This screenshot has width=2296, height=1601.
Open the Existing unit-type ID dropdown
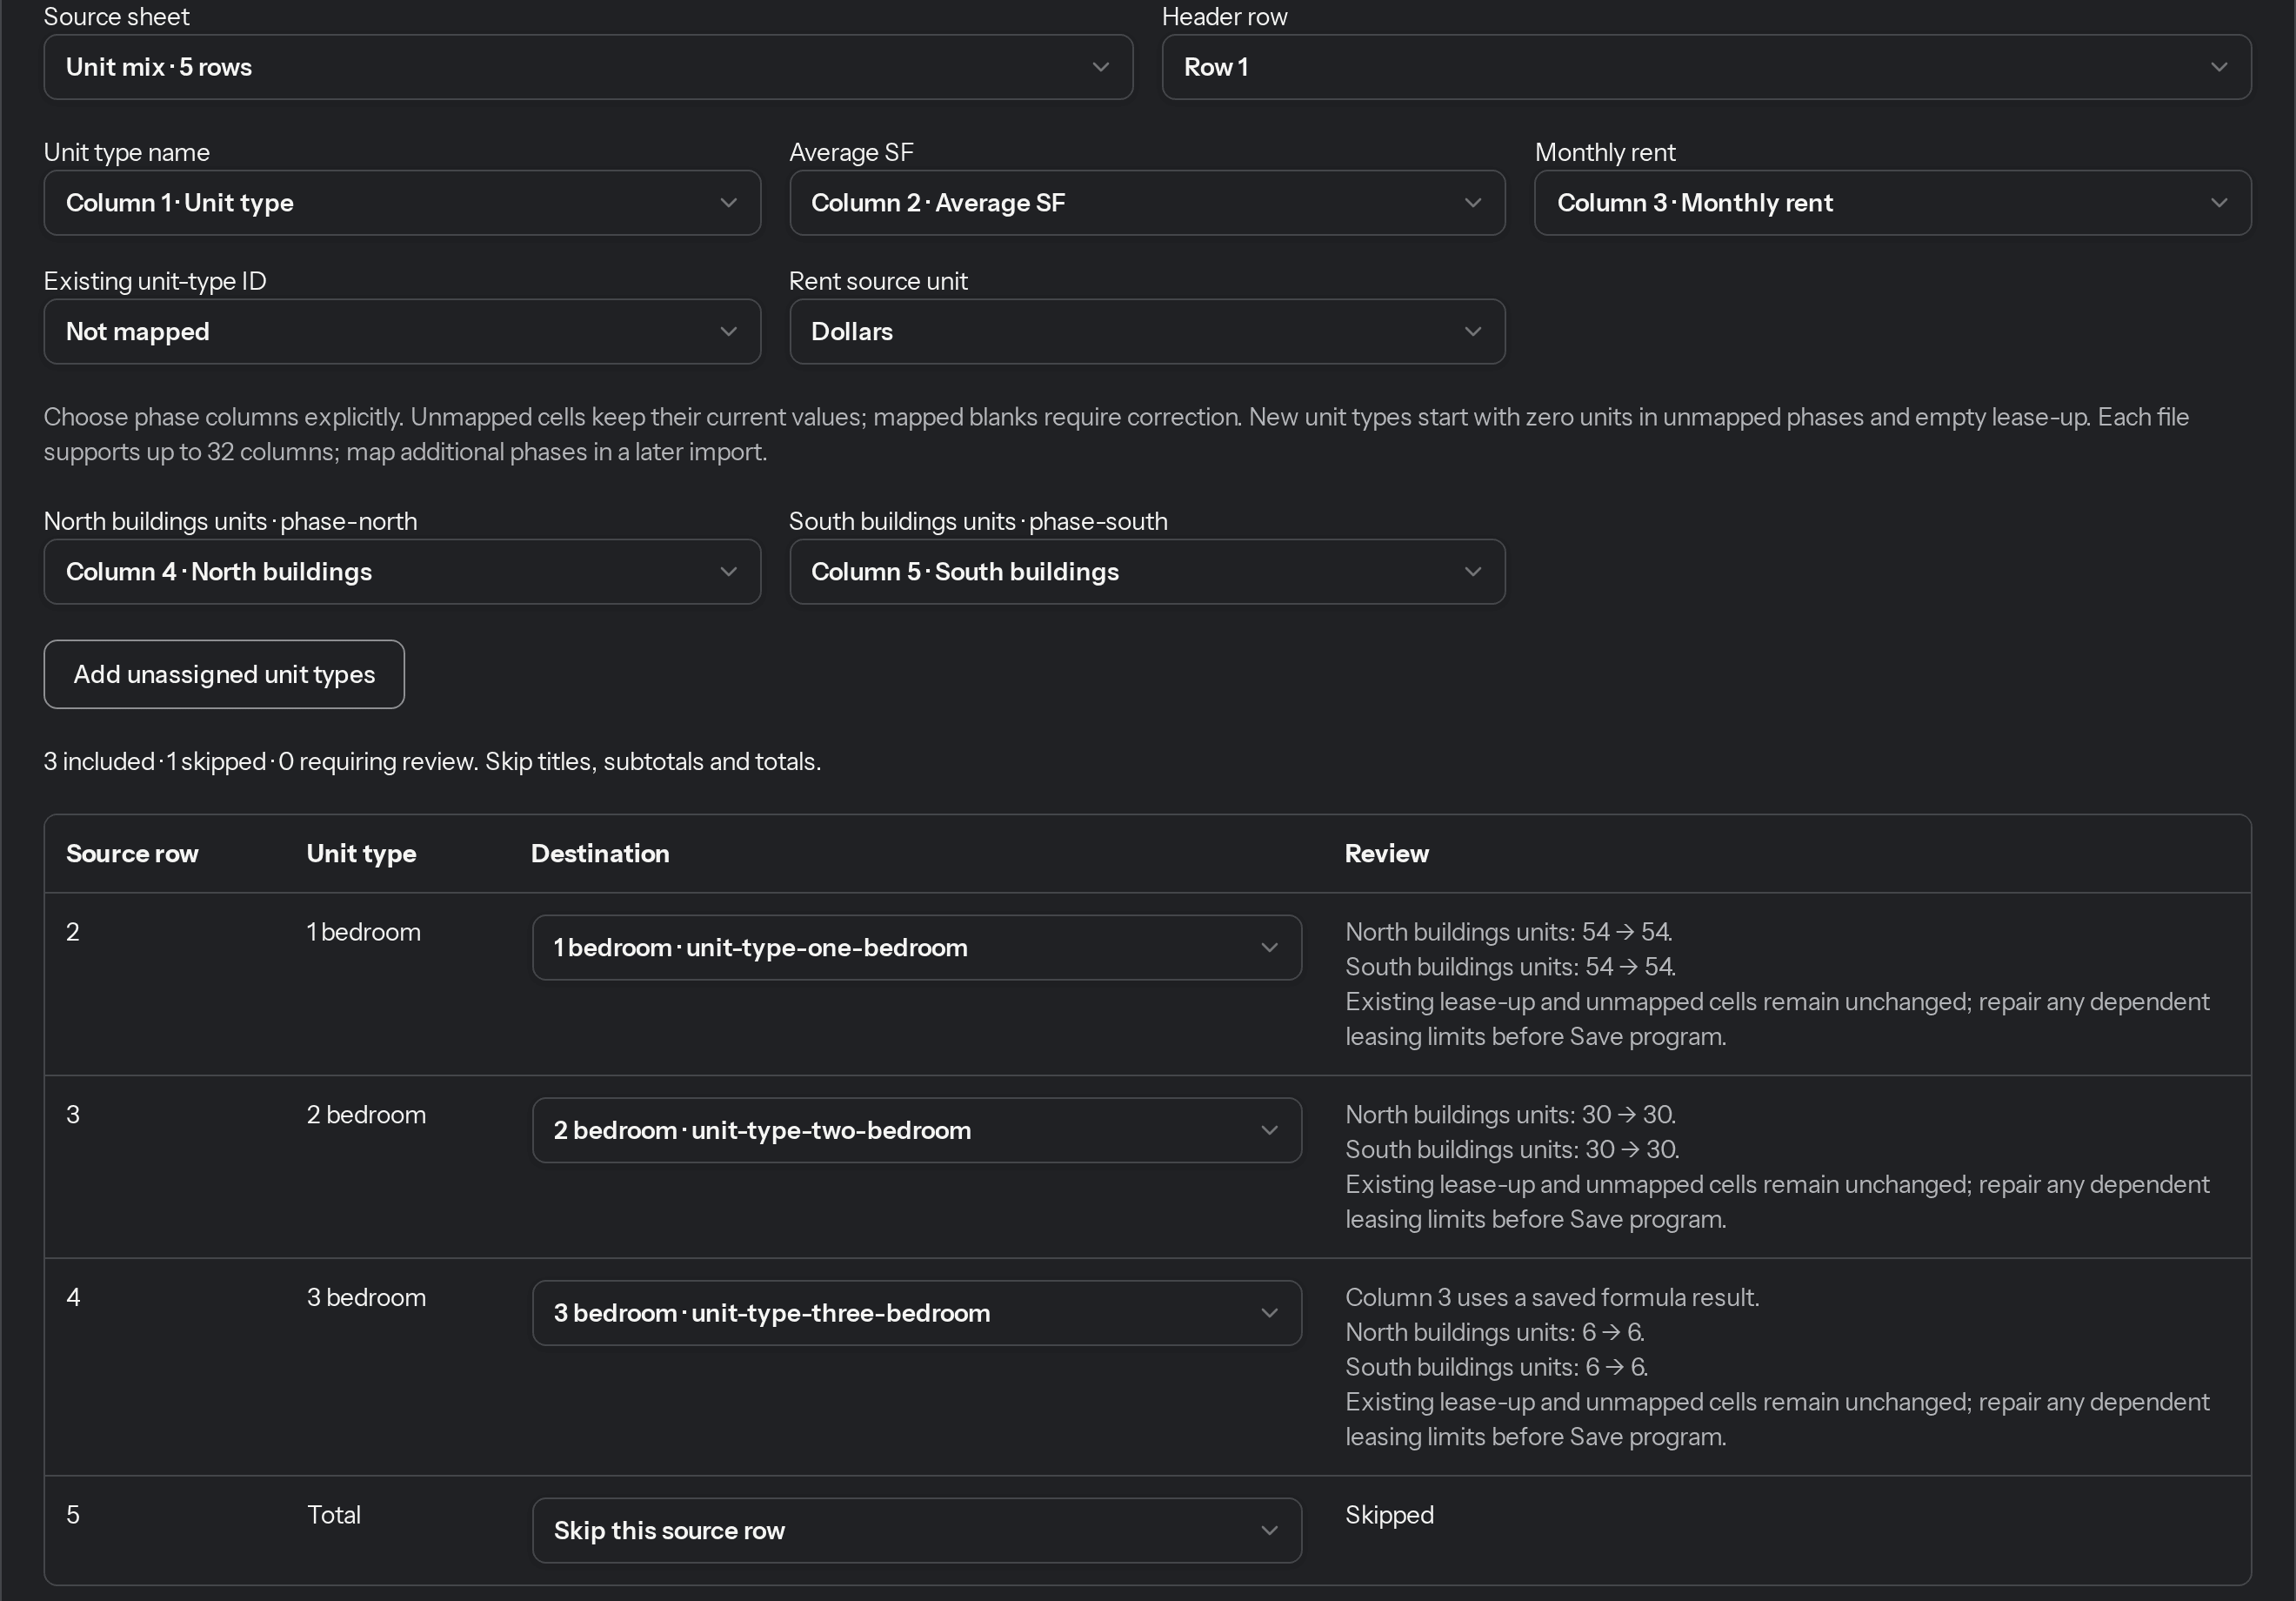402,332
